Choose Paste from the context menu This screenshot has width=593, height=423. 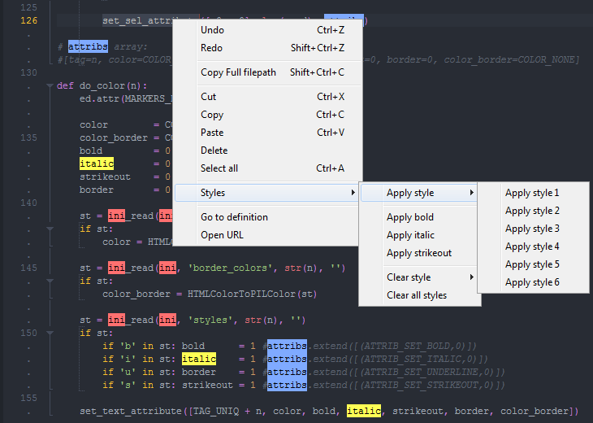[212, 133]
